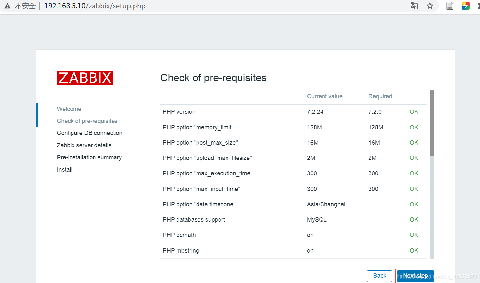Click the Current value column header
Image resolution: width=480 pixels, height=283 pixels.
tap(325, 96)
